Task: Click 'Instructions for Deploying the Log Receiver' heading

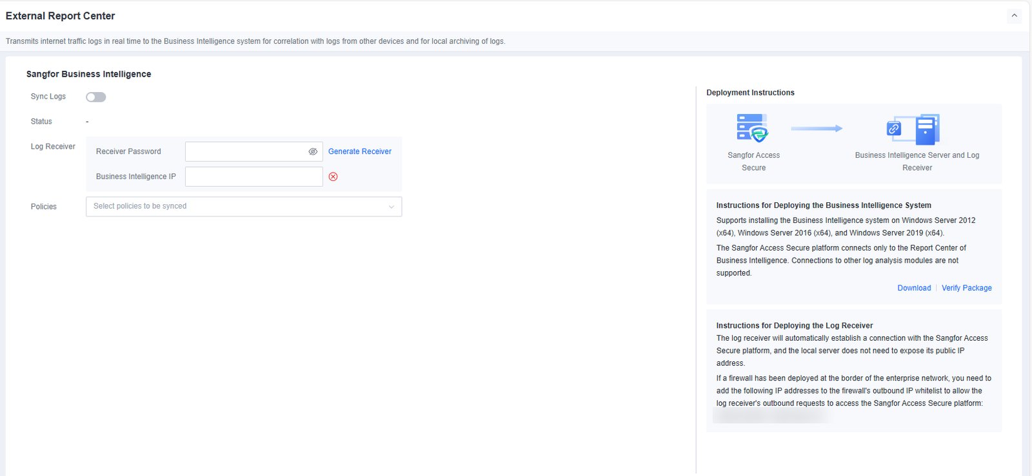Action: click(795, 325)
